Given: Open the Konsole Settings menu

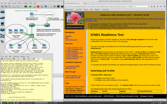Looking at the screenshot, I should tap(23, 56).
